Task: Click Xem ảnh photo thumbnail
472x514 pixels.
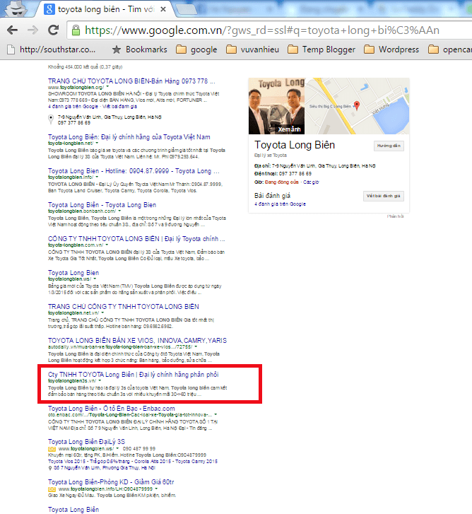Action: point(277,106)
